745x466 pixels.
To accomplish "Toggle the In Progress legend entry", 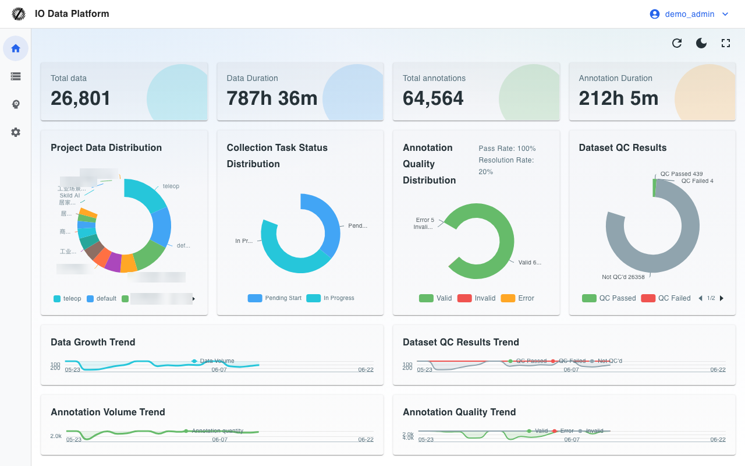I will (330, 298).
